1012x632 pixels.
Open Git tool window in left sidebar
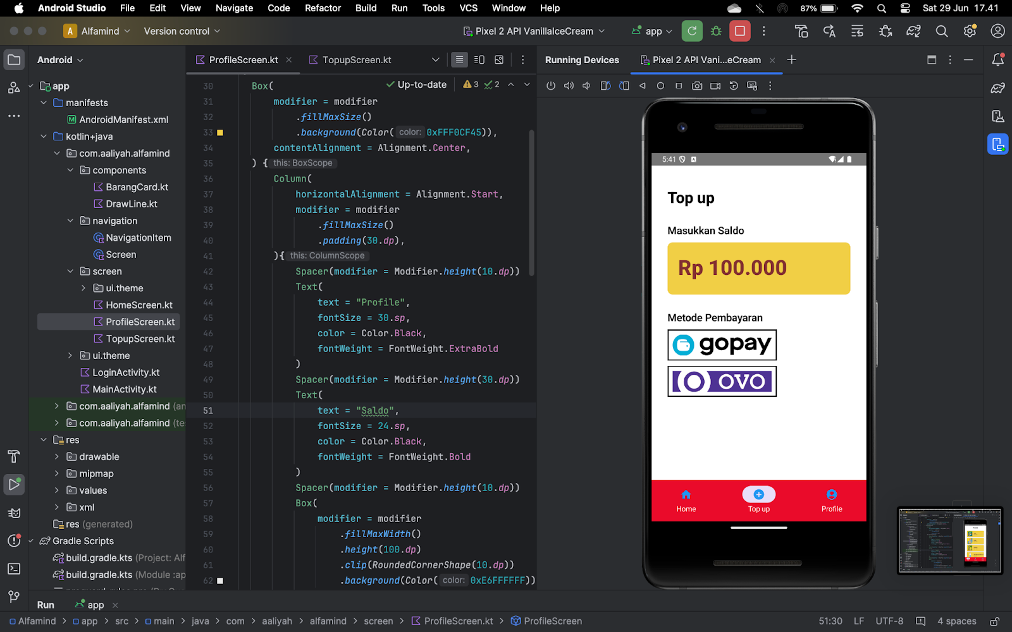pyautogui.click(x=14, y=597)
